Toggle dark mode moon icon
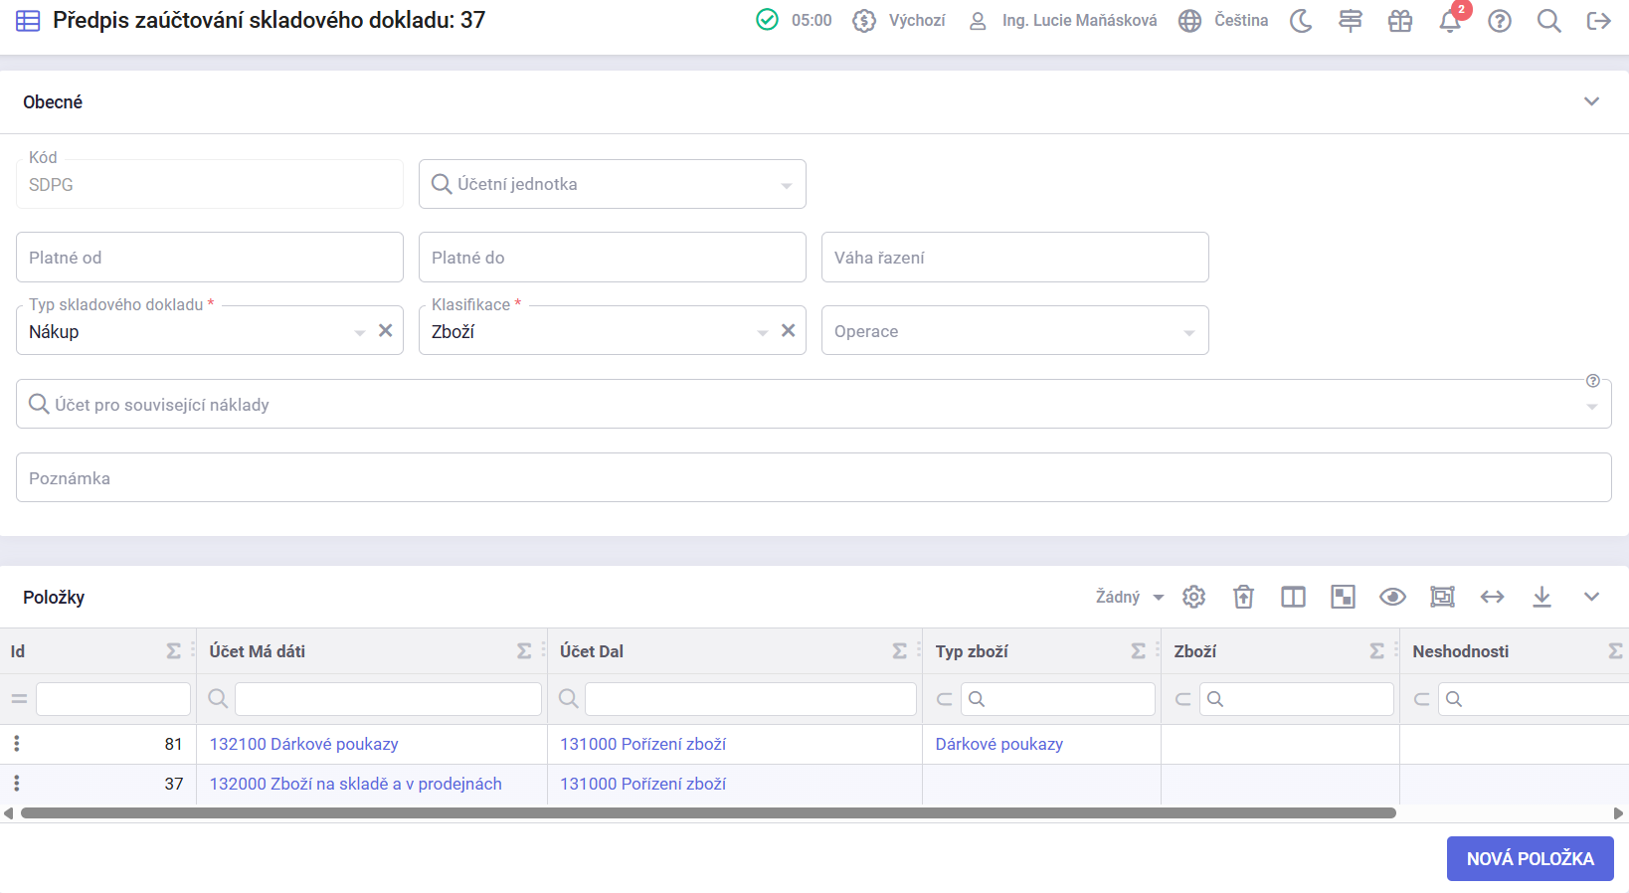 click(1301, 21)
